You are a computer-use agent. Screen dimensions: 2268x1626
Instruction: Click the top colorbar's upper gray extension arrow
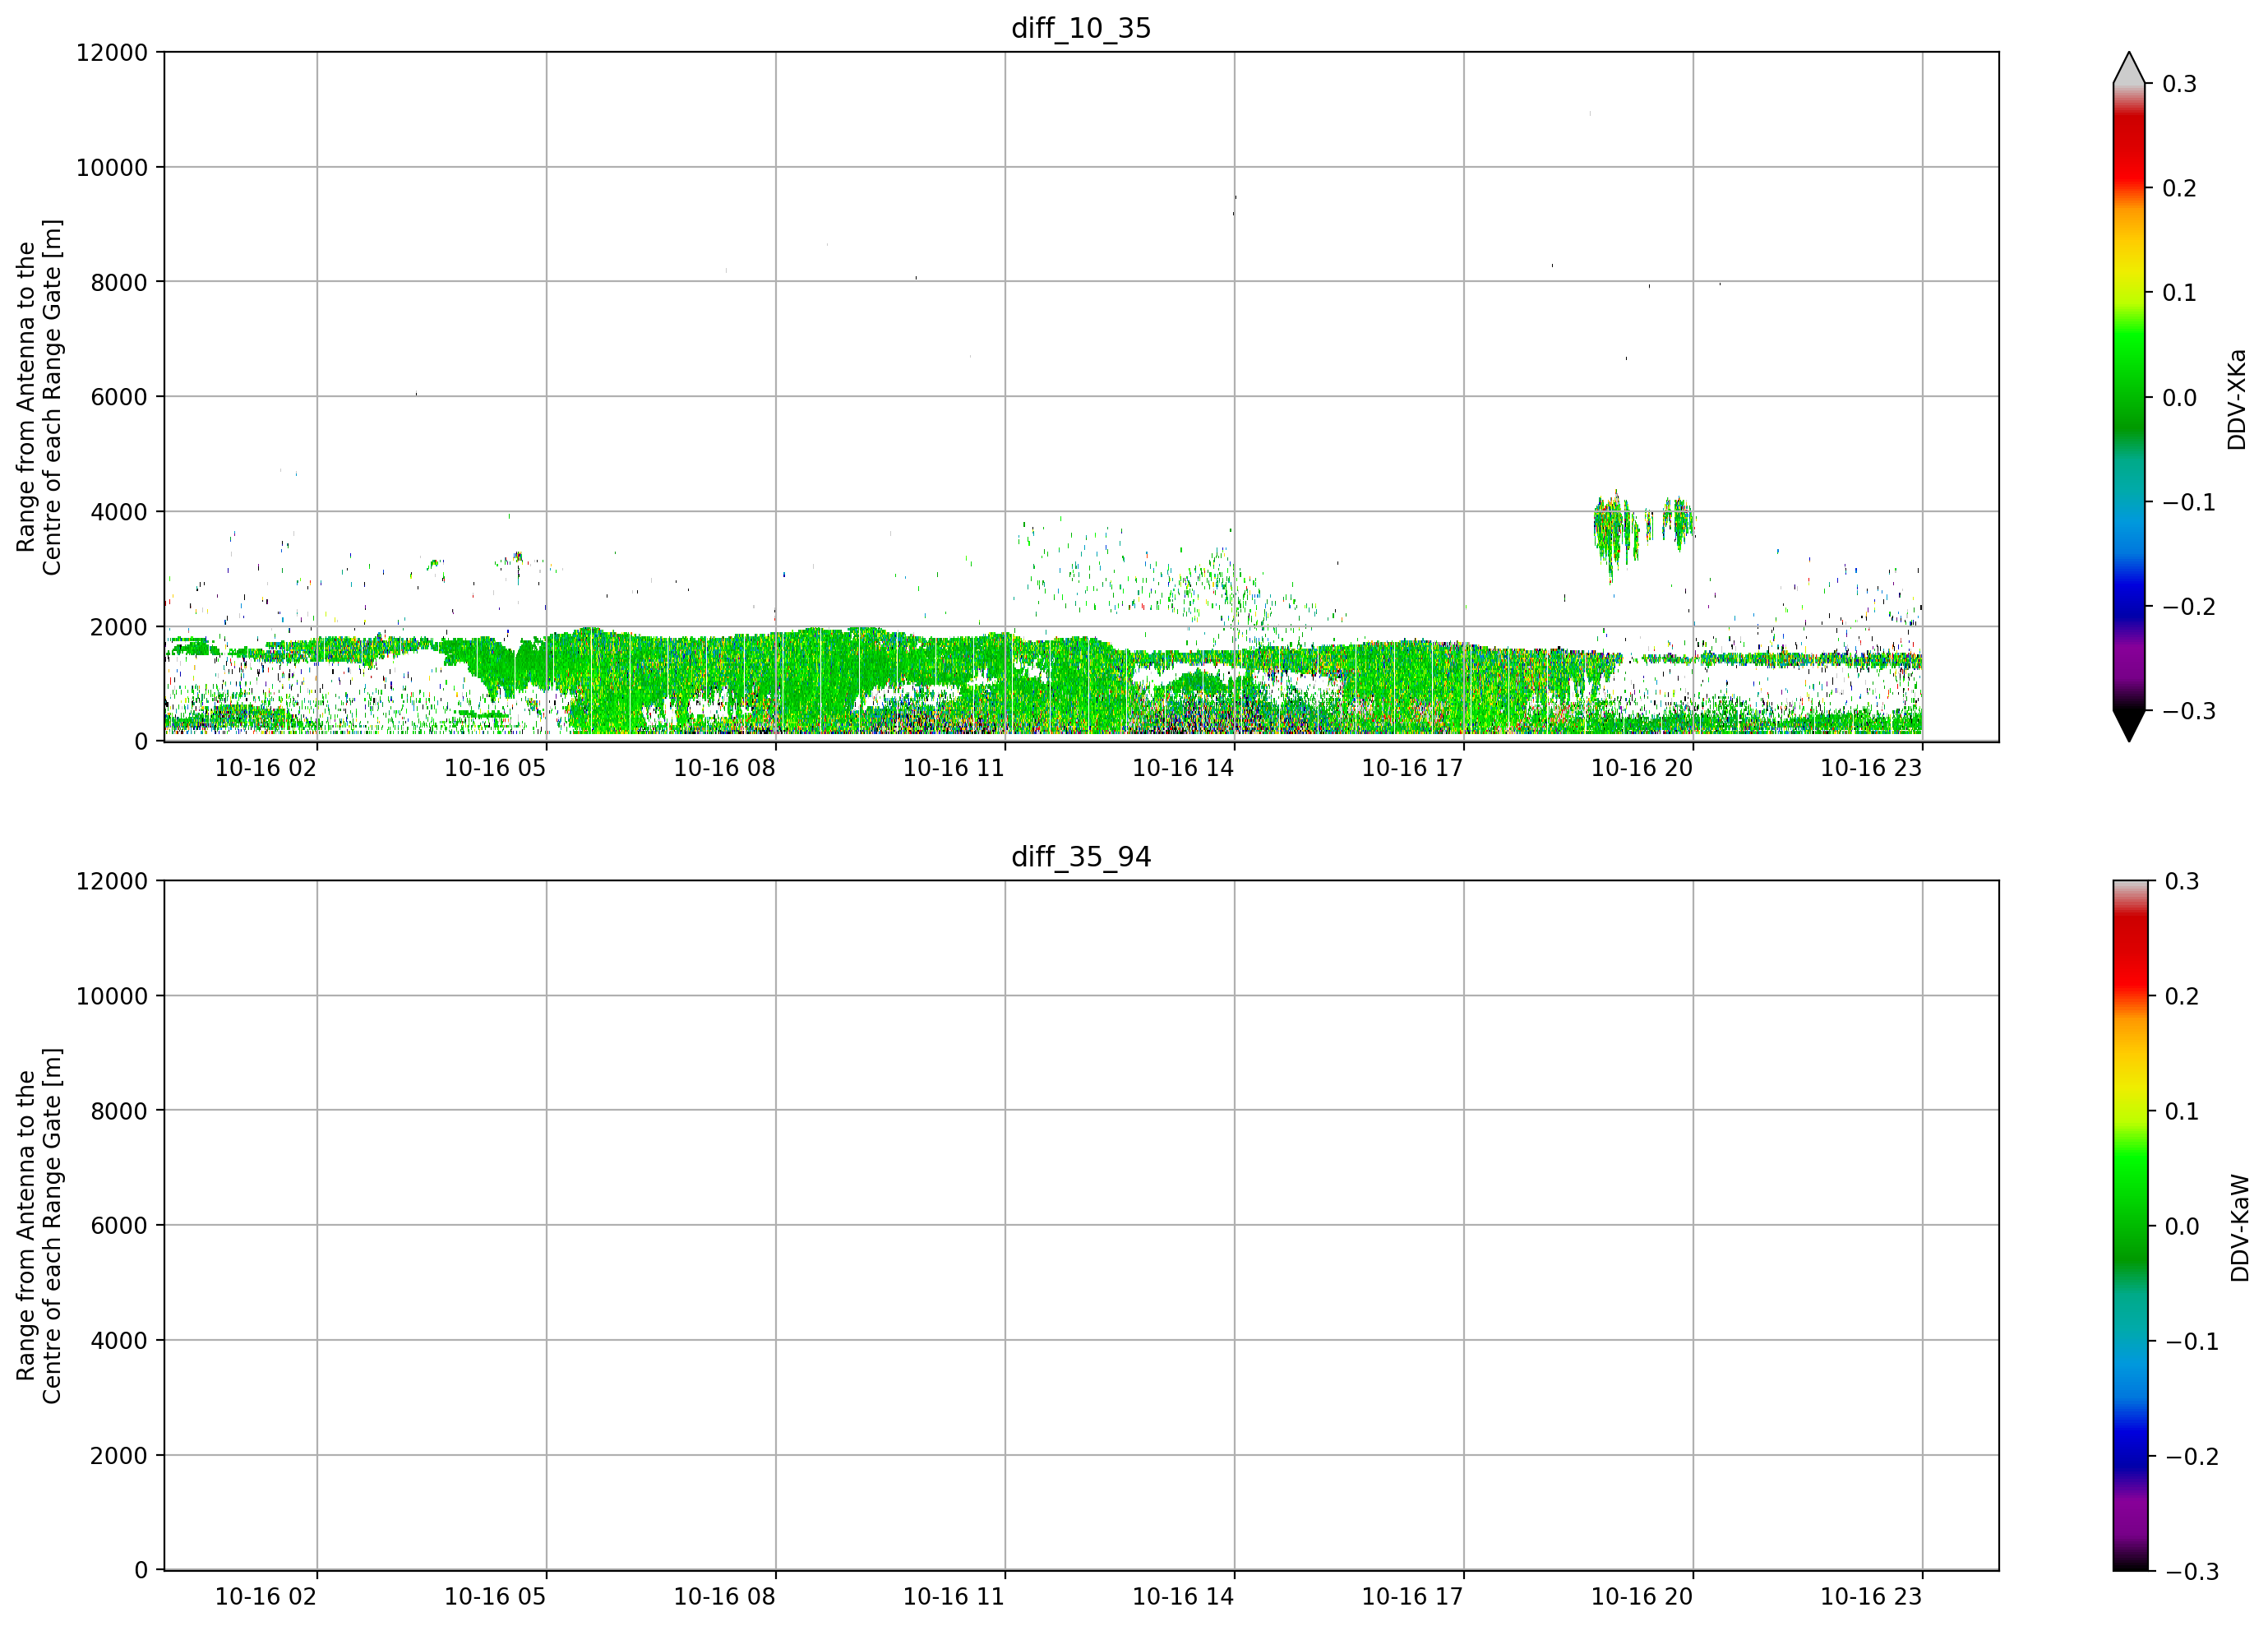(x=2129, y=67)
